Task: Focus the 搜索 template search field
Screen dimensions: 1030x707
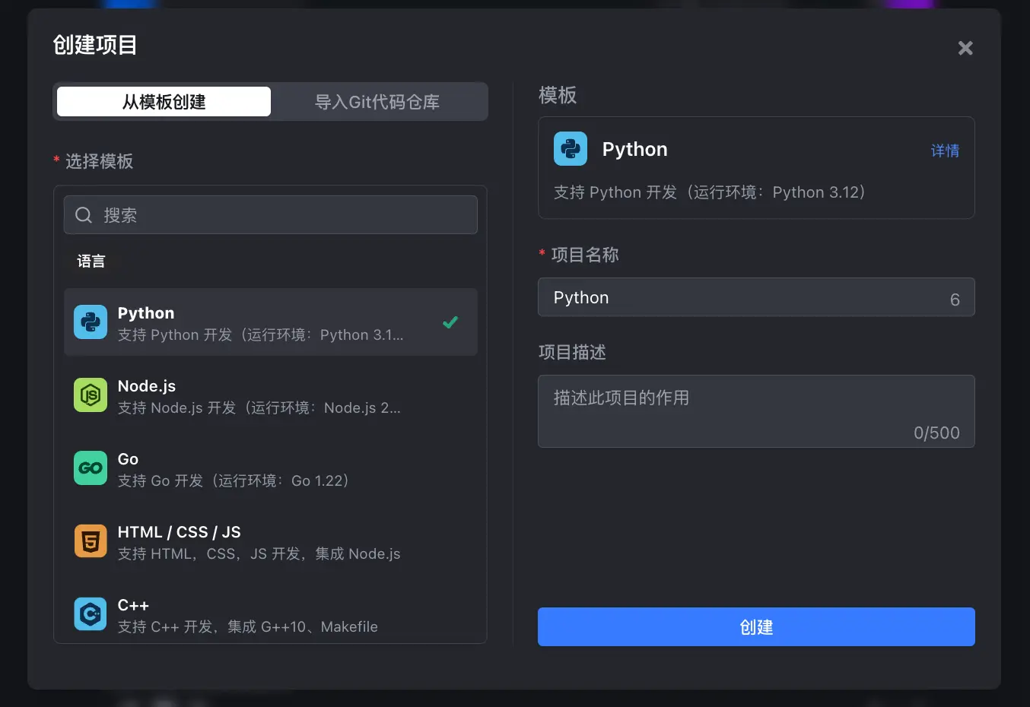Action: coord(271,215)
